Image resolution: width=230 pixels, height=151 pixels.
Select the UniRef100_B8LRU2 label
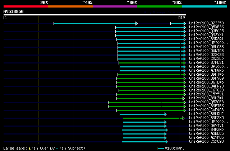206,114
